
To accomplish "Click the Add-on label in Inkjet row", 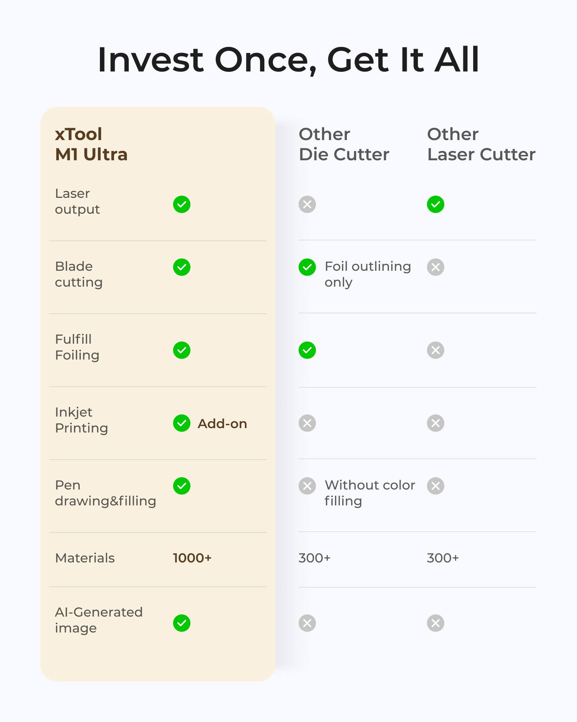I will (x=222, y=424).
